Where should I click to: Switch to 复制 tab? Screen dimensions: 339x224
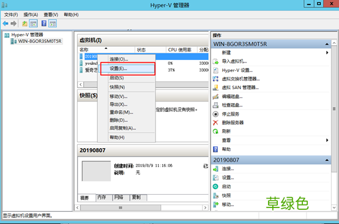(138, 197)
